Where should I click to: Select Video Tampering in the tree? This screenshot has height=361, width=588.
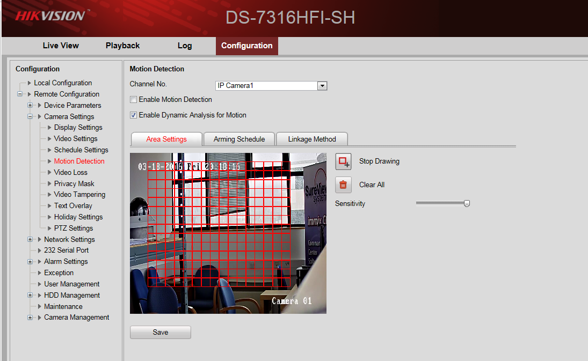79,194
